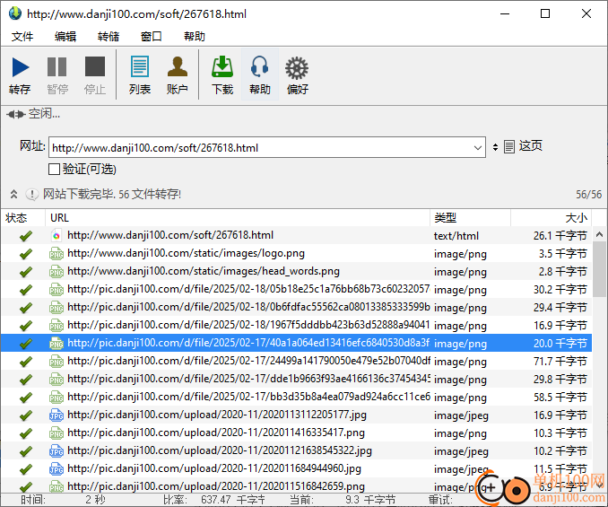Open 偏好 preferences gear icon
This screenshot has width=608, height=507.
tap(297, 68)
